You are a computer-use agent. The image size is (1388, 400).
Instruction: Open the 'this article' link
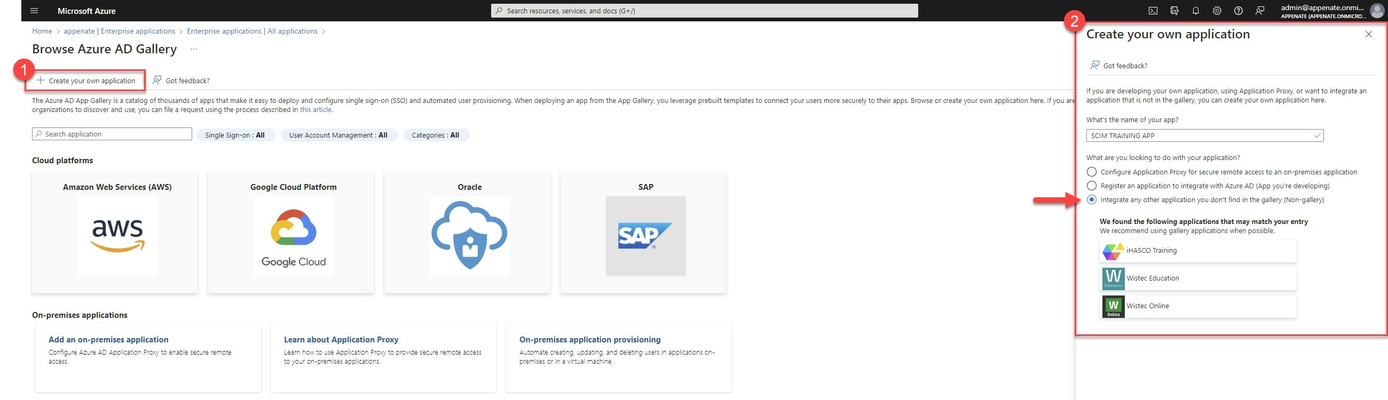(316, 110)
